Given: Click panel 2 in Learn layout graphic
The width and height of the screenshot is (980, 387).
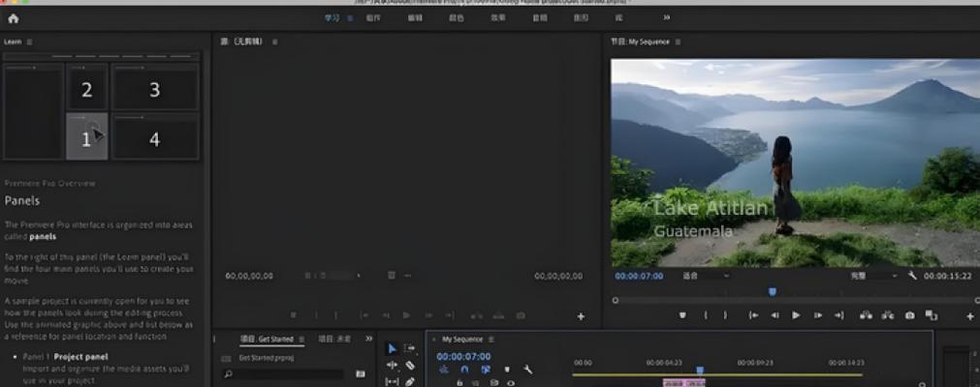Looking at the screenshot, I should (87, 87).
